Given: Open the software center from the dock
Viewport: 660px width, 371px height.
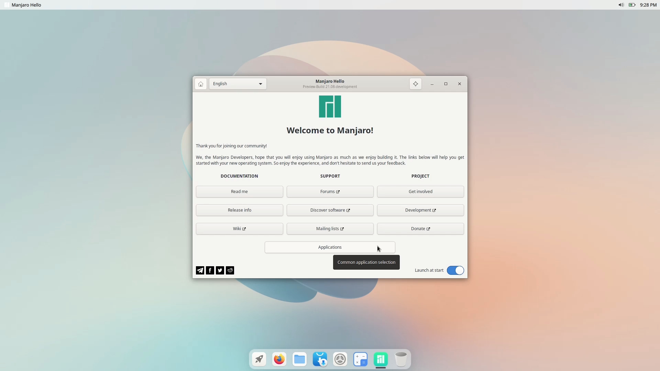Looking at the screenshot, I should pos(320,359).
